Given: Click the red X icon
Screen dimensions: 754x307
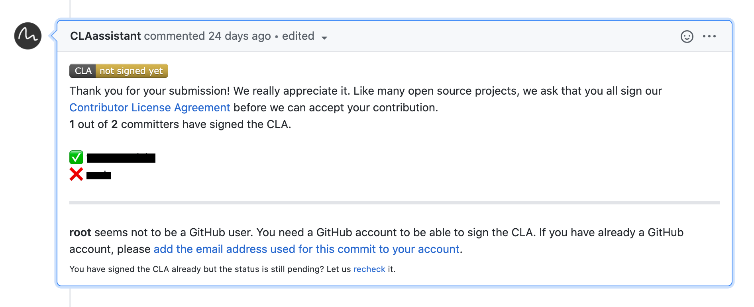Looking at the screenshot, I should [x=76, y=174].
